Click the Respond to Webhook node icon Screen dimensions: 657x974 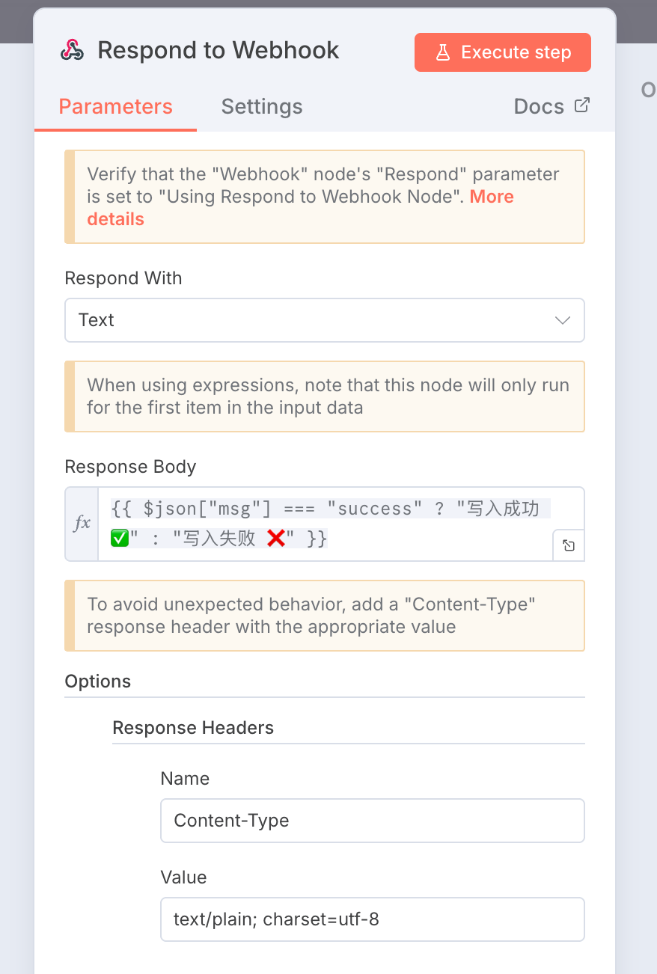coord(72,51)
